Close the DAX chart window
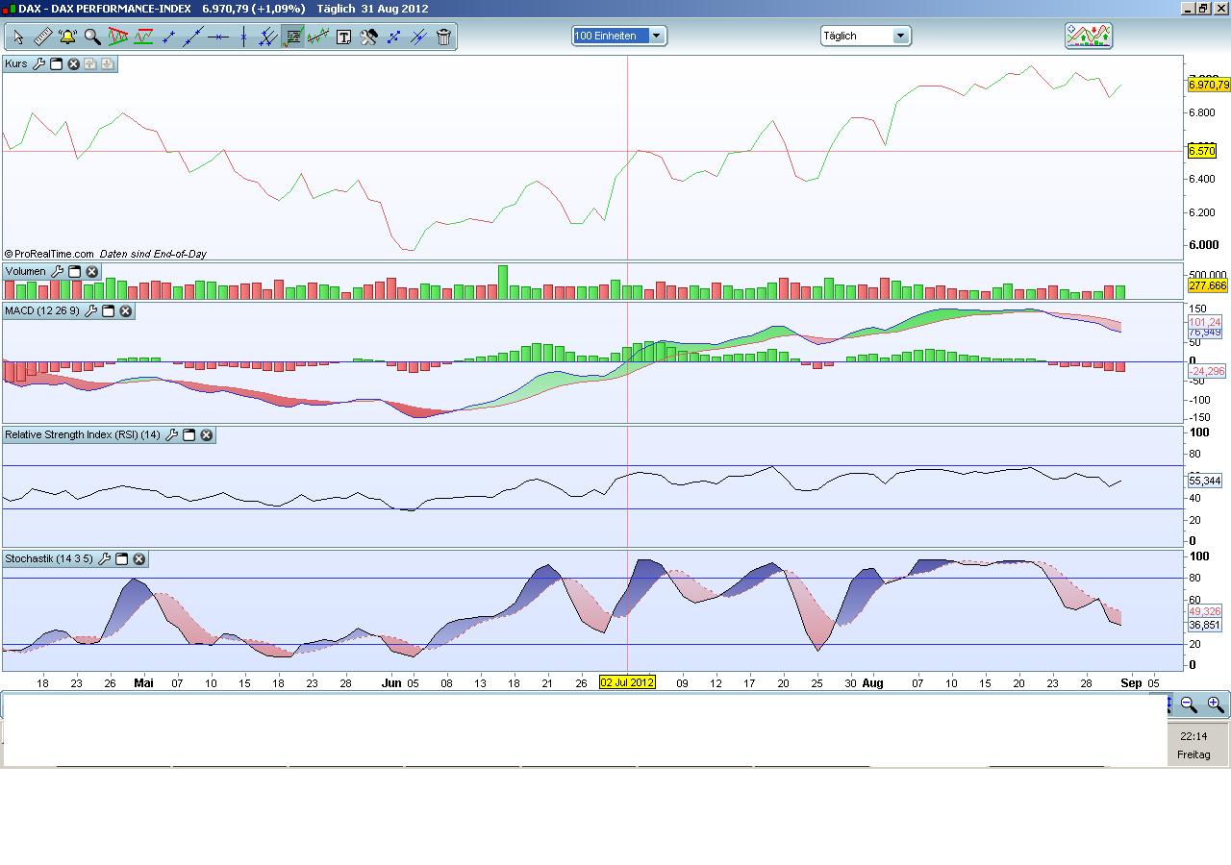This screenshot has height=865, width=1231. (1219, 9)
